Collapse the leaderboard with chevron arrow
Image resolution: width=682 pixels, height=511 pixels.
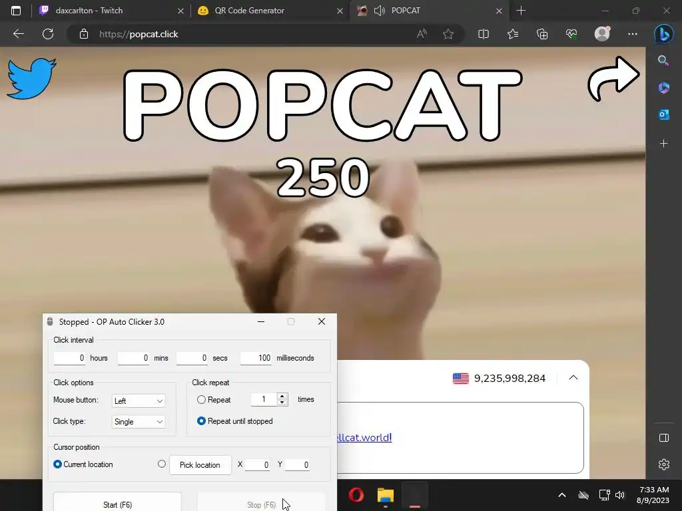point(573,378)
